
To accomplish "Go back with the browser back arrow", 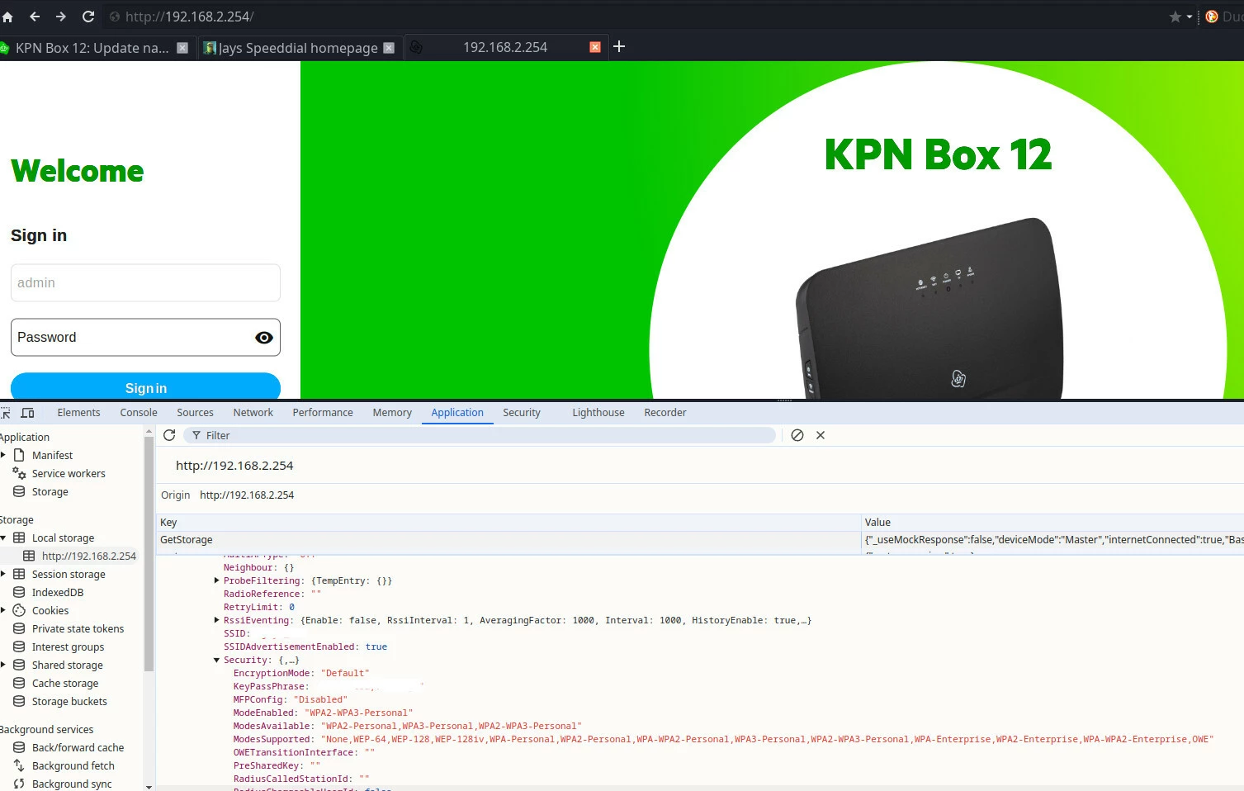I will (x=35, y=17).
